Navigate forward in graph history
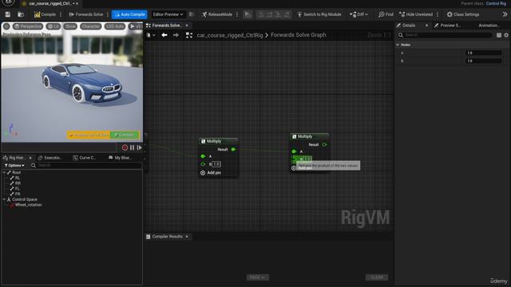Image resolution: width=511 pixels, height=287 pixels. click(176, 35)
